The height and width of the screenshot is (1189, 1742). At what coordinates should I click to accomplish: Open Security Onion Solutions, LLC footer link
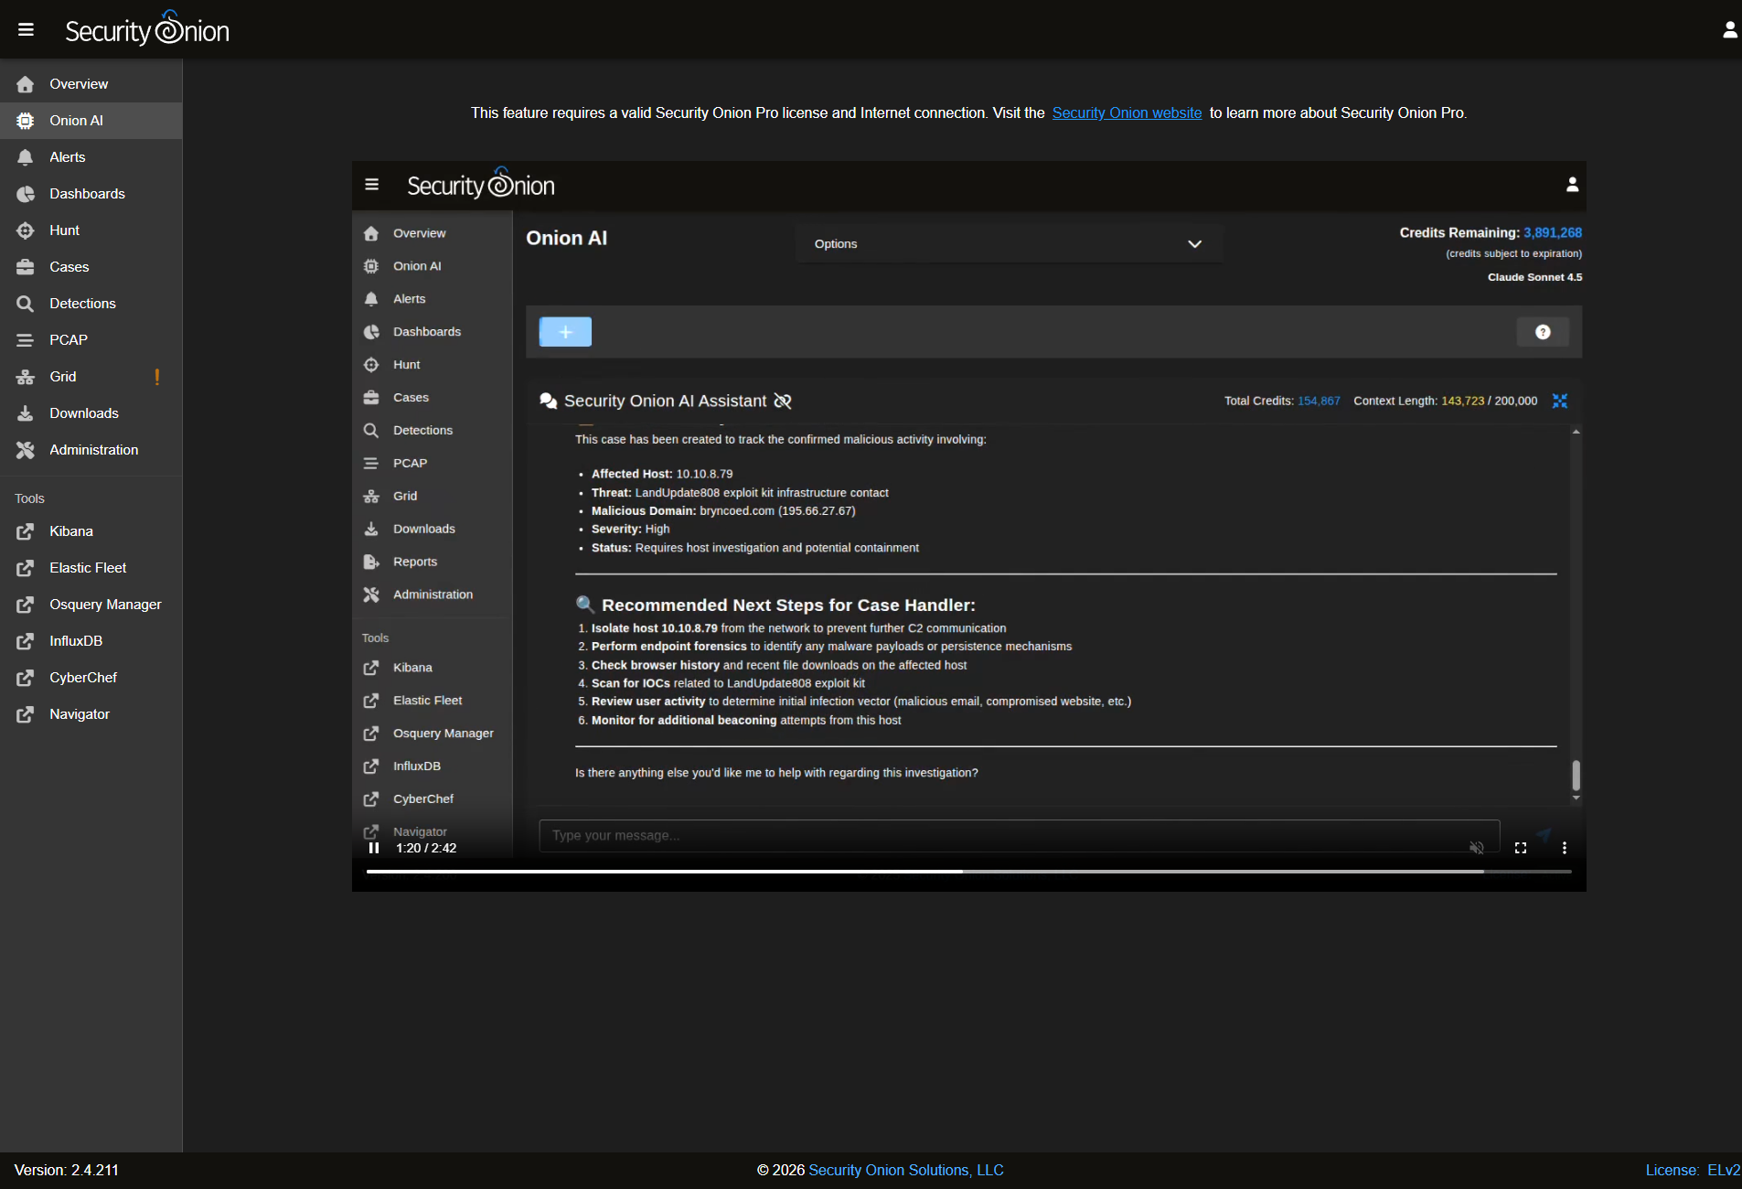coord(906,1171)
